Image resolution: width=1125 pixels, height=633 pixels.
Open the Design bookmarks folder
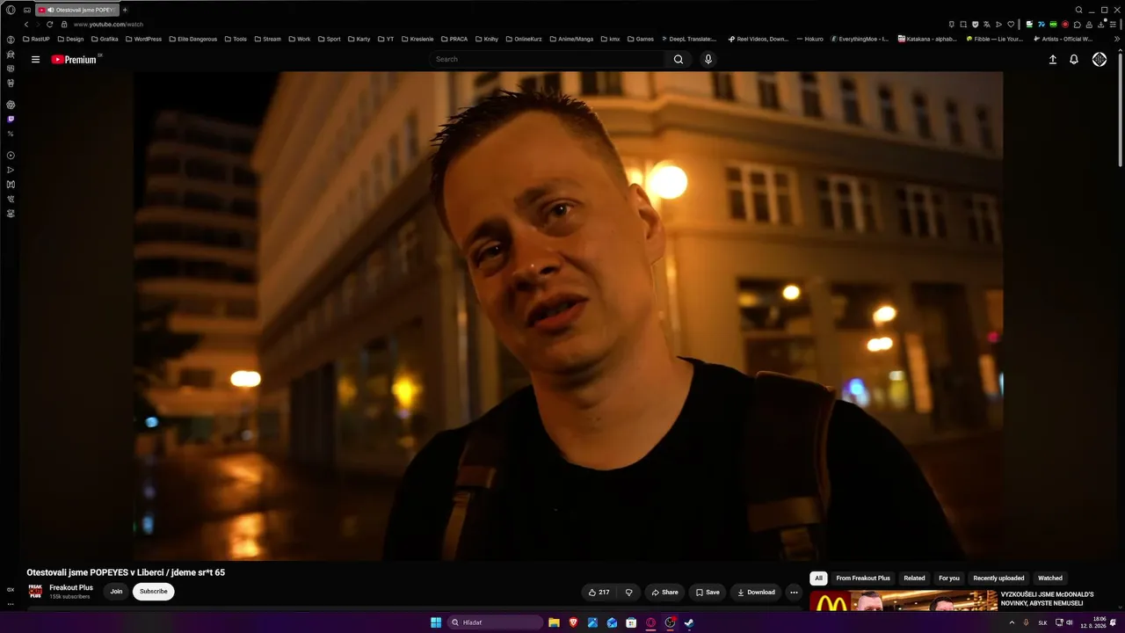pyautogui.click(x=70, y=40)
